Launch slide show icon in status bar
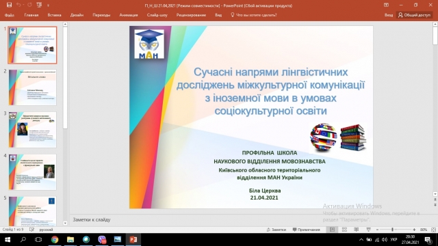Screen dimensions: 438x246 click(368, 230)
